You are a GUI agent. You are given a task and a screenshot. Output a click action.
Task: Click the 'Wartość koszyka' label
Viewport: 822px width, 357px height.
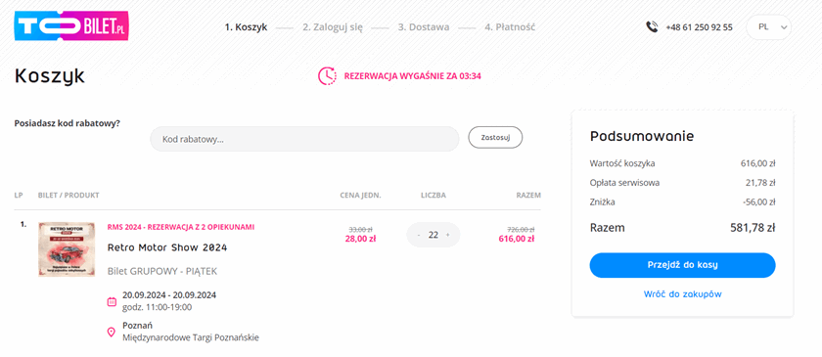click(x=622, y=163)
